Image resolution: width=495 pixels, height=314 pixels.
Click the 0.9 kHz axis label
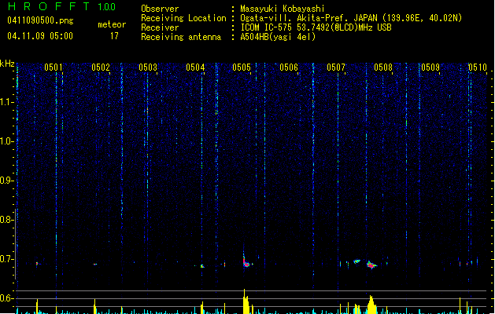(6, 181)
